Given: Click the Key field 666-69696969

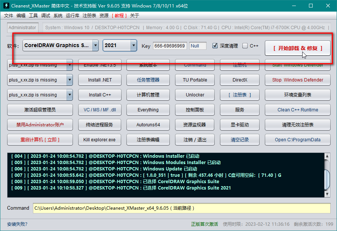Looking at the screenshot, I should [170, 46].
